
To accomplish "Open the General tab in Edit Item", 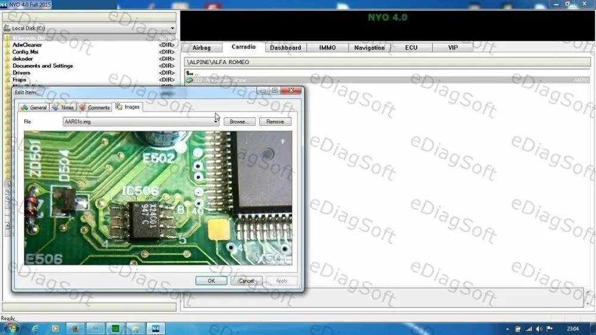I will [34, 108].
